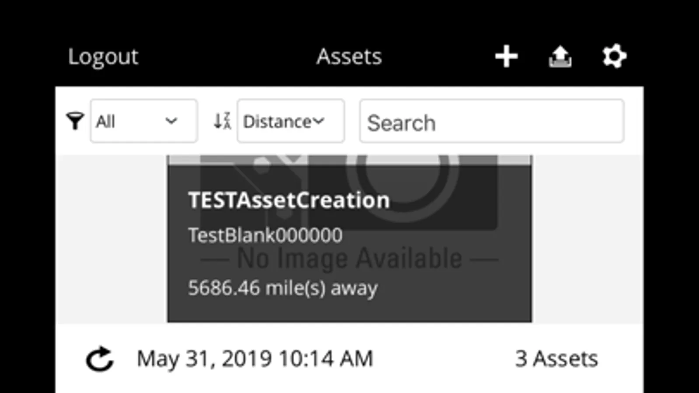Click the upload icon in header

click(x=560, y=57)
